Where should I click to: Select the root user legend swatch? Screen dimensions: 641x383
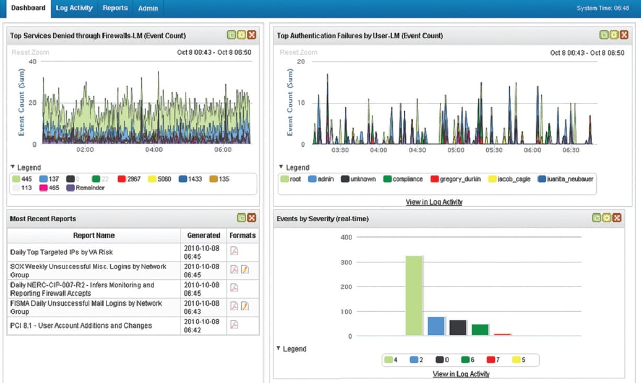coord(284,179)
